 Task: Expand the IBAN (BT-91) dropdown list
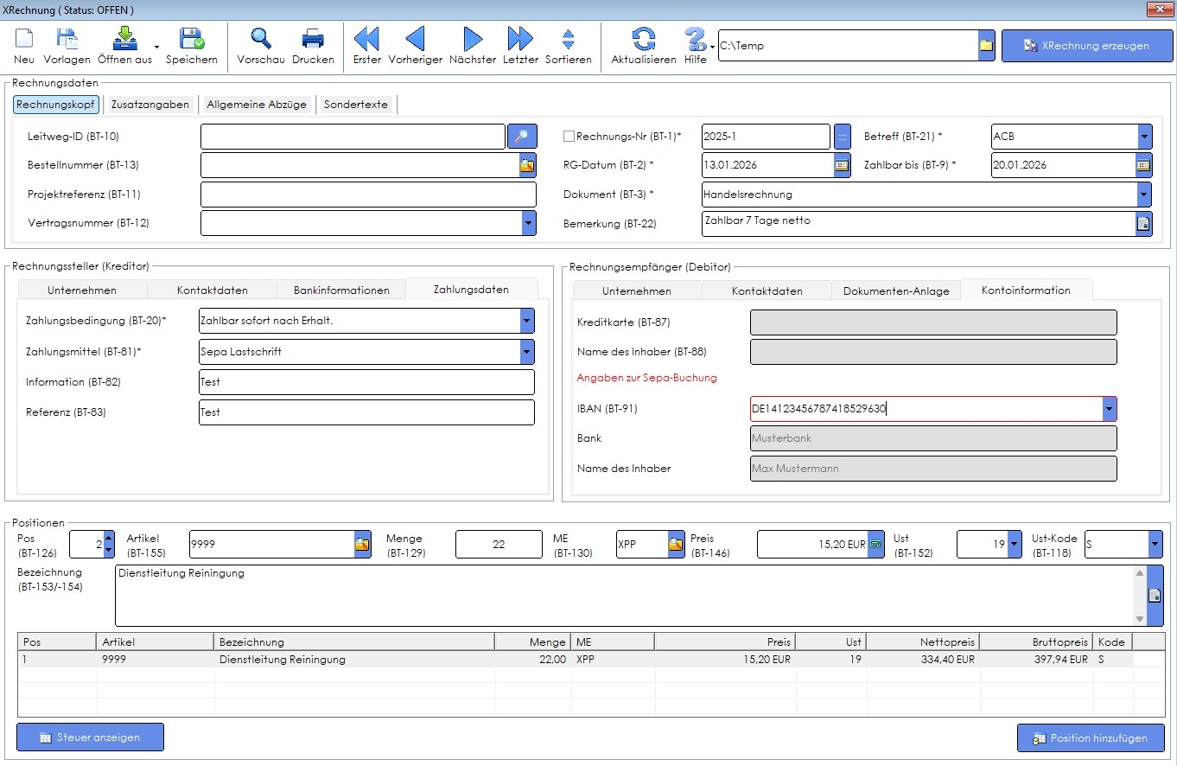point(1110,409)
